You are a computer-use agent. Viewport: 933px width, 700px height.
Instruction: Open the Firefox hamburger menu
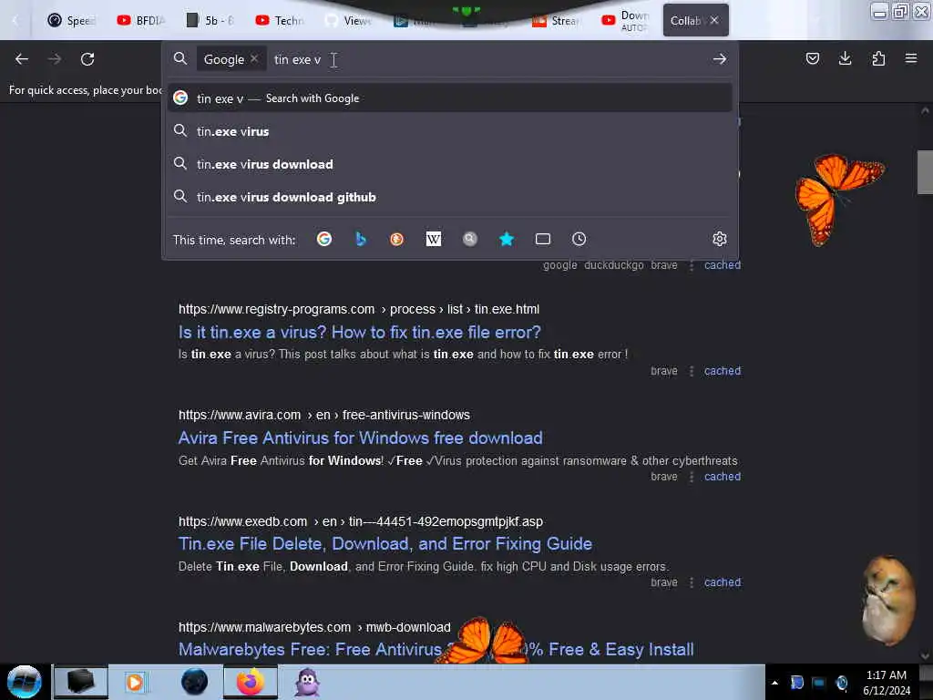(911, 58)
